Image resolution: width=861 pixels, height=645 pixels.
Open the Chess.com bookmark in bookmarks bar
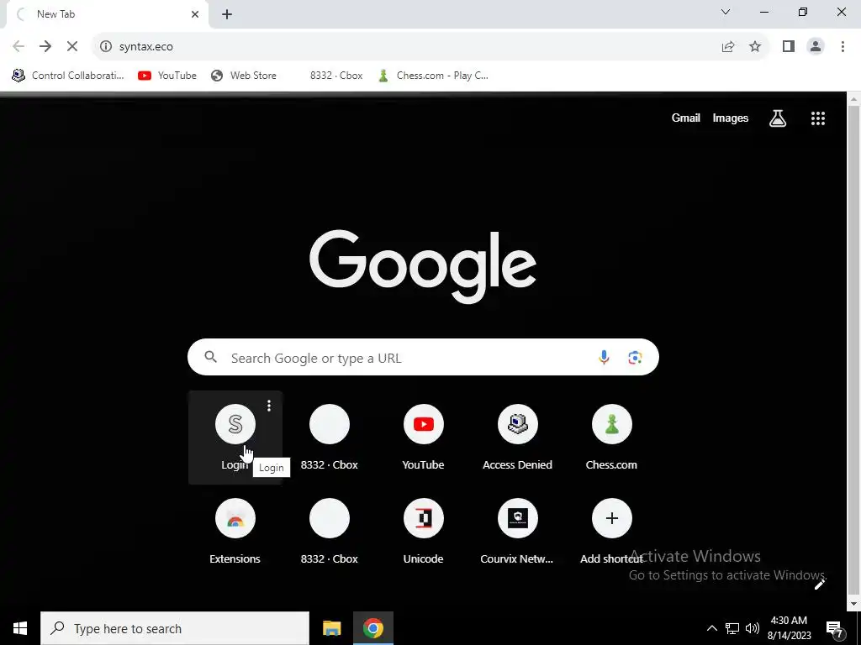[x=433, y=76]
